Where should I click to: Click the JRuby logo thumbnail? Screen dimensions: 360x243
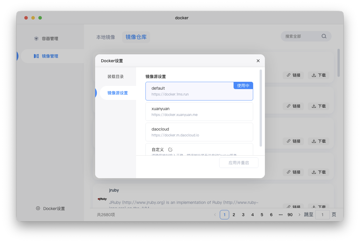(102, 199)
